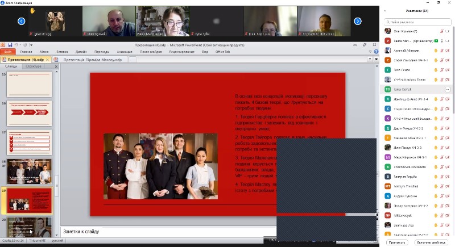
Task: Select participant Ліля Пастух ХЧ-3-2 row
Action: click(417, 148)
